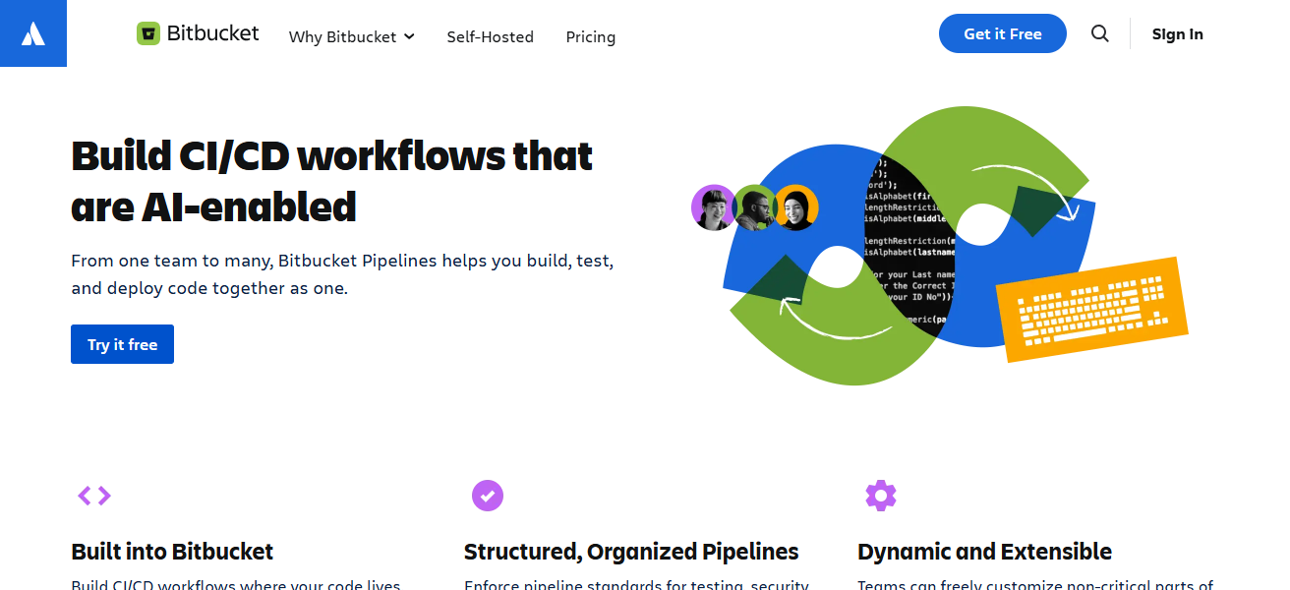Open the Sign In link
Image resolution: width=1290 pixels, height=590 pixels.
(x=1177, y=33)
